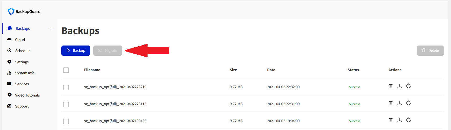Restore backup sg_backup_opt(full)_20210402190433

[x=408, y=120]
